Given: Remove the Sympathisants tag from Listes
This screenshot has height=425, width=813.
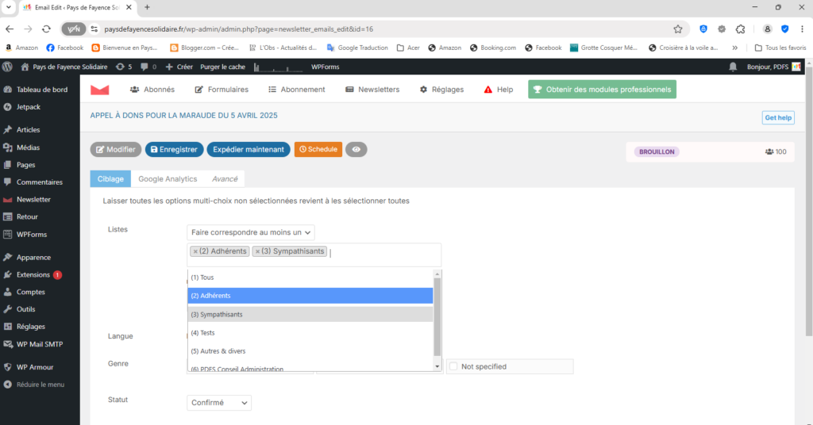Looking at the screenshot, I should (x=257, y=251).
